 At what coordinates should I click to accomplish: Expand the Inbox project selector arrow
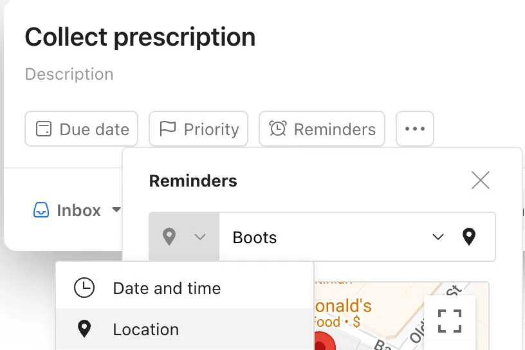point(116,210)
